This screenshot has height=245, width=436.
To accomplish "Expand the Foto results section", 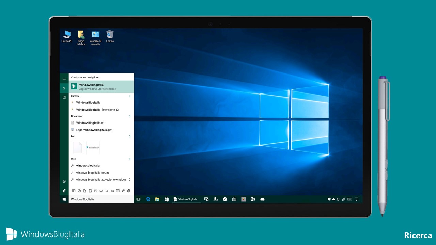I will point(130,136).
